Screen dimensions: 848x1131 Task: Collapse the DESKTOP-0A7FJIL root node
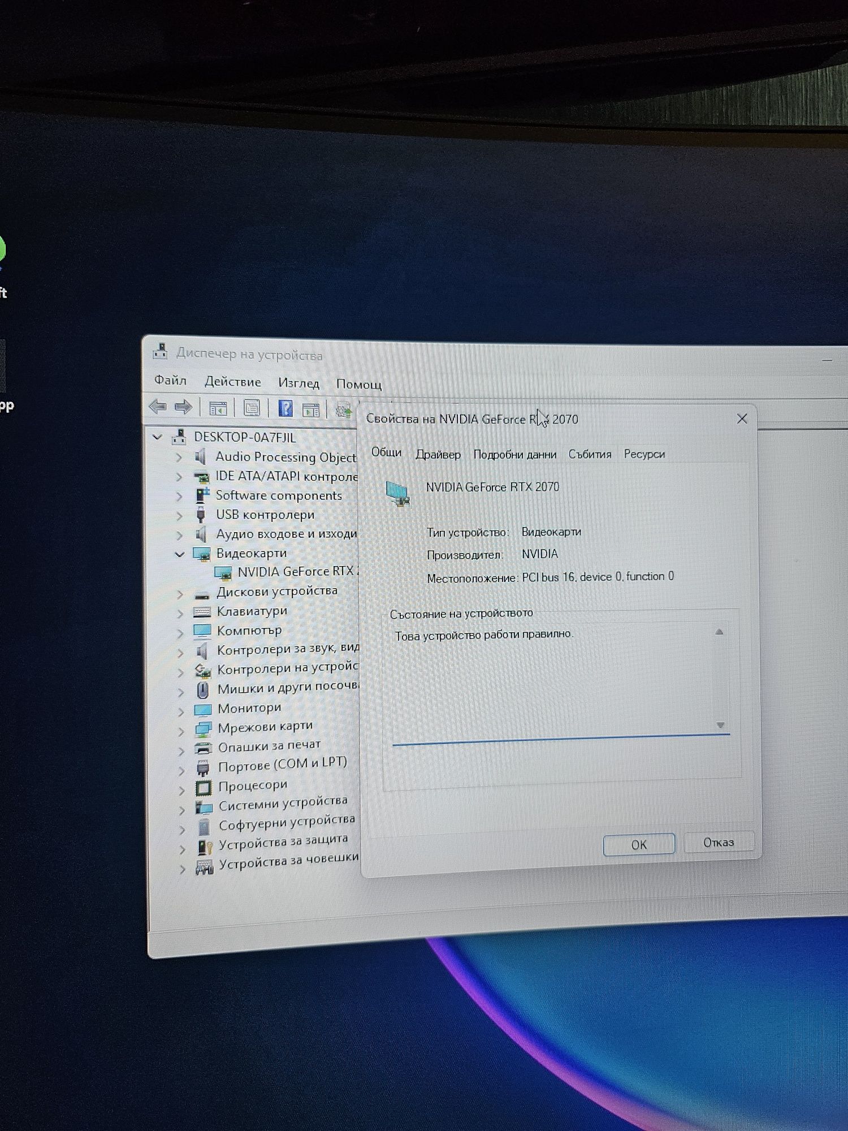pos(158,437)
